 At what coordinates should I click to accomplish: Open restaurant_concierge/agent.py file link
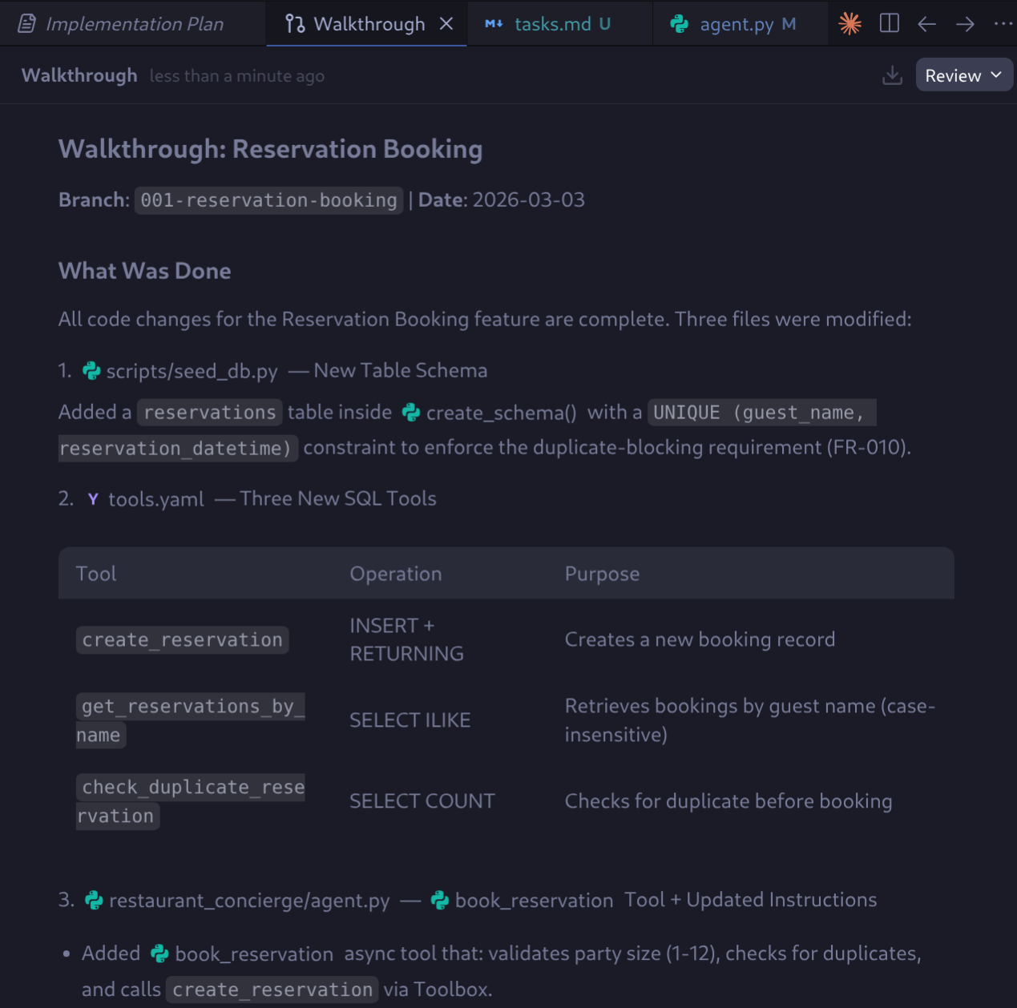pyautogui.click(x=249, y=901)
